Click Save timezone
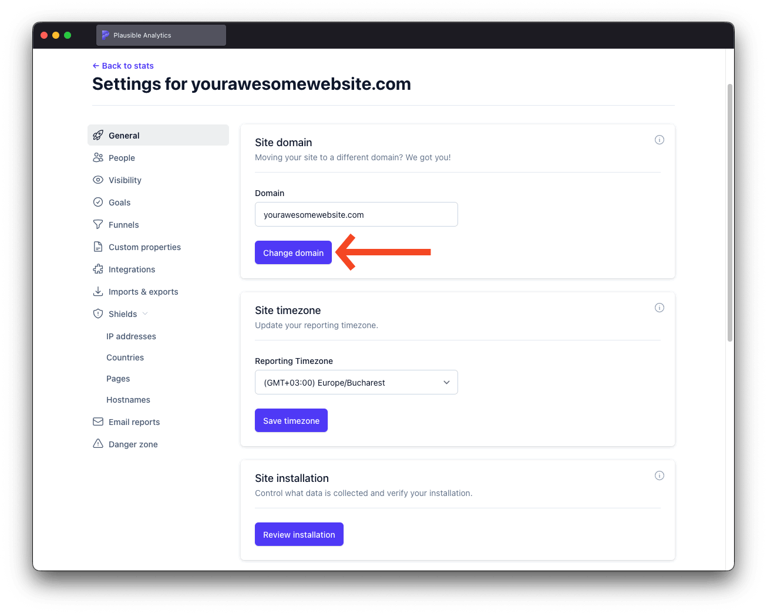The image size is (767, 614). [x=291, y=420]
